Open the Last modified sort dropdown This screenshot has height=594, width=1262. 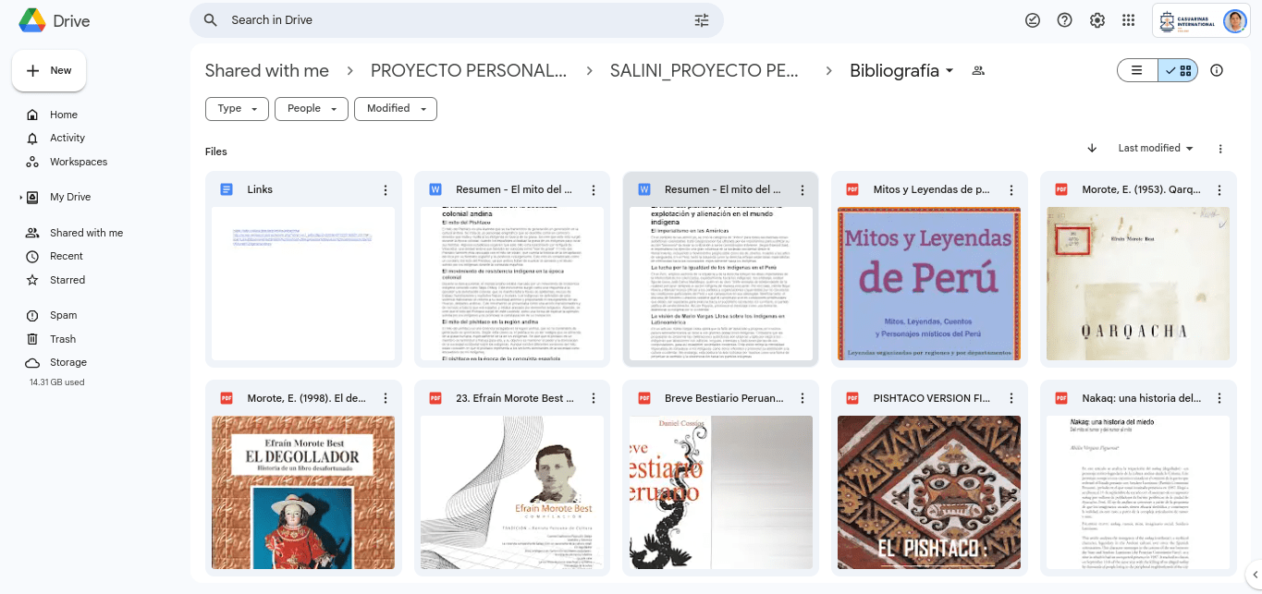tap(1156, 149)
